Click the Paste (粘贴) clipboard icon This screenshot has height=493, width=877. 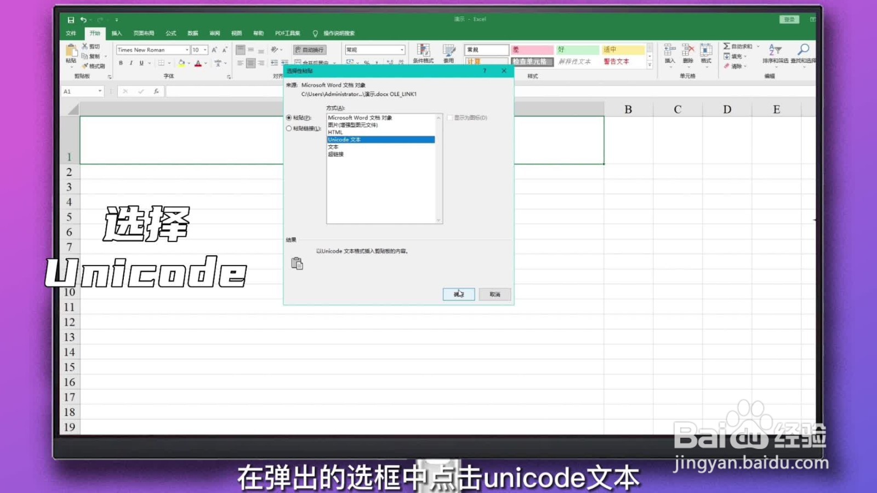pos(71,50)
